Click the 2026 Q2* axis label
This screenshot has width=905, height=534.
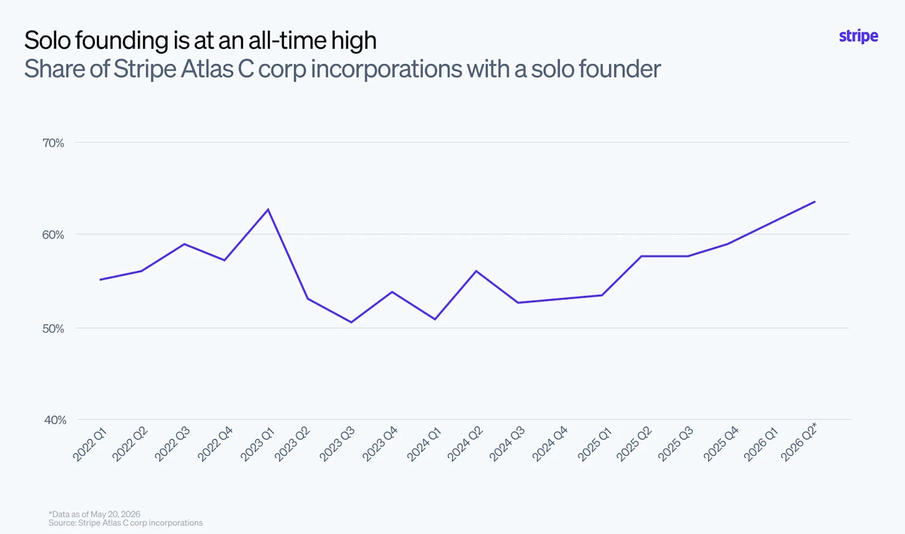tap(799, 442)
